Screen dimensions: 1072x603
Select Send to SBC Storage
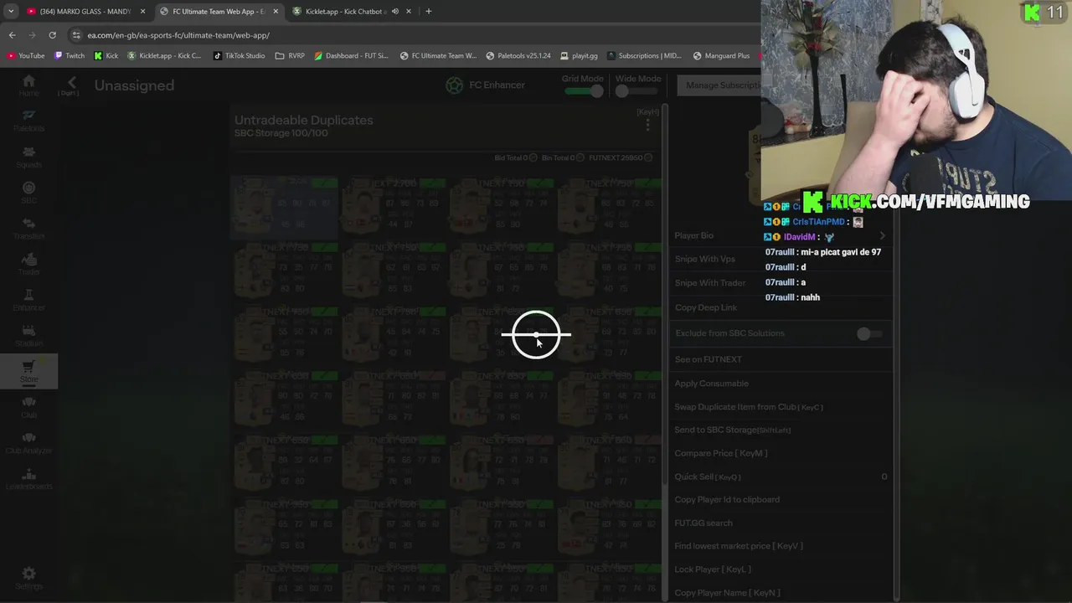[x=781, y=430]
